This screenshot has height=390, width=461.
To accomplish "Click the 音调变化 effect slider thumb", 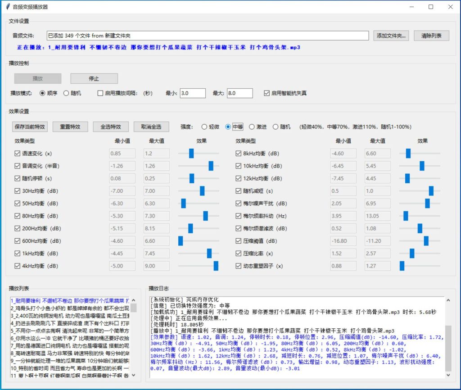I will coord(211,166).
